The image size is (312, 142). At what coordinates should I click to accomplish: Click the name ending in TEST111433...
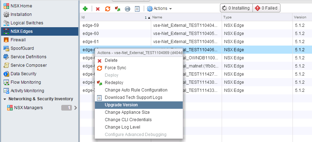[200, 90]
